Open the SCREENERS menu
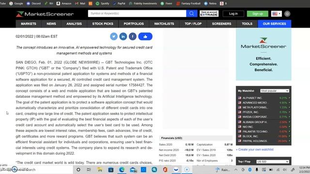 coord(221,24)
